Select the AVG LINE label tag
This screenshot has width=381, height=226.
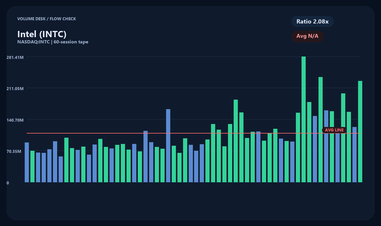[x=334, y=130]
